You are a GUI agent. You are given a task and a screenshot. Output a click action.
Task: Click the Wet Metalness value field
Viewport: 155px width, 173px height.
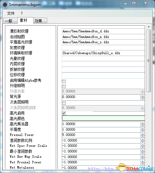(x=101, y=167)
